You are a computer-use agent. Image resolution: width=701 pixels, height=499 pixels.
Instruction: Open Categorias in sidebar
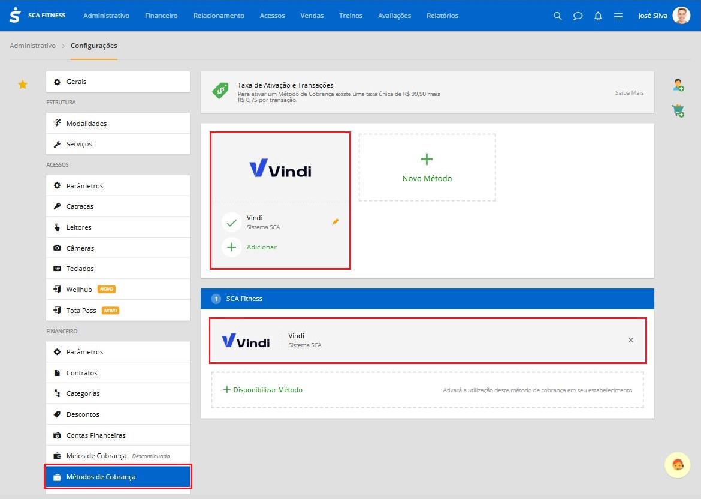point(118,393)
